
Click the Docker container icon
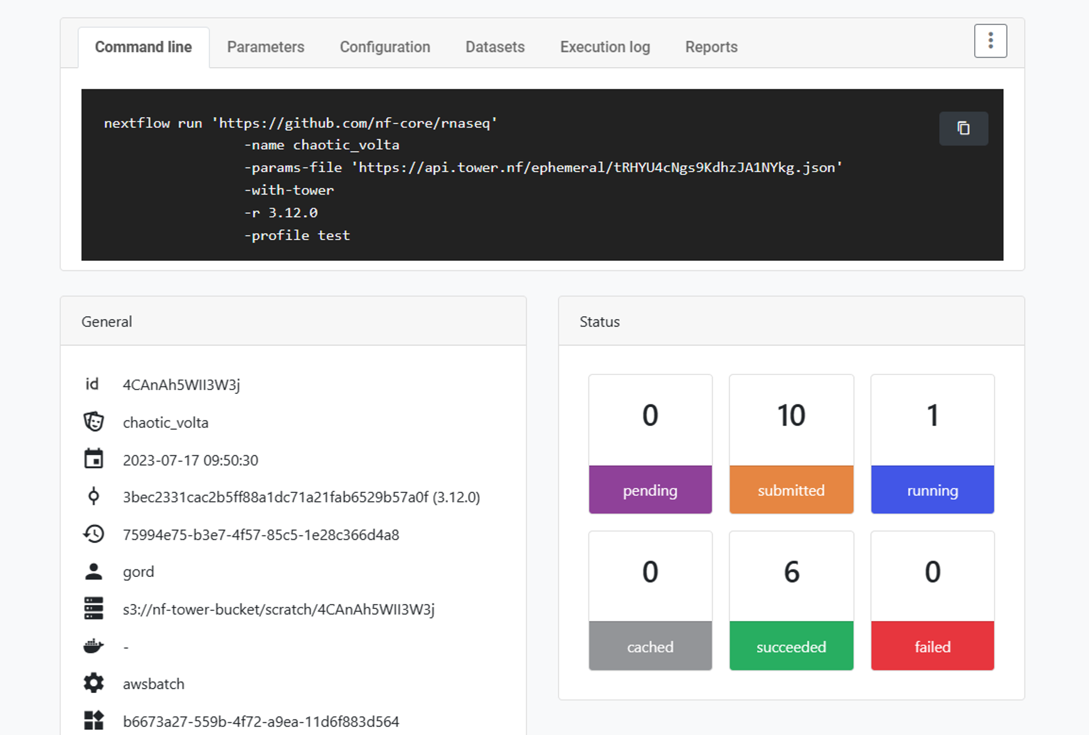(x=93, y=646)
